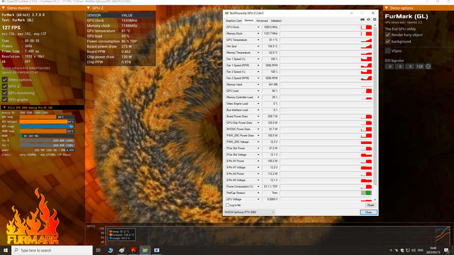454x255 pixels.
Task: Click the 127 FPS readout
Action: coord(11,28)
